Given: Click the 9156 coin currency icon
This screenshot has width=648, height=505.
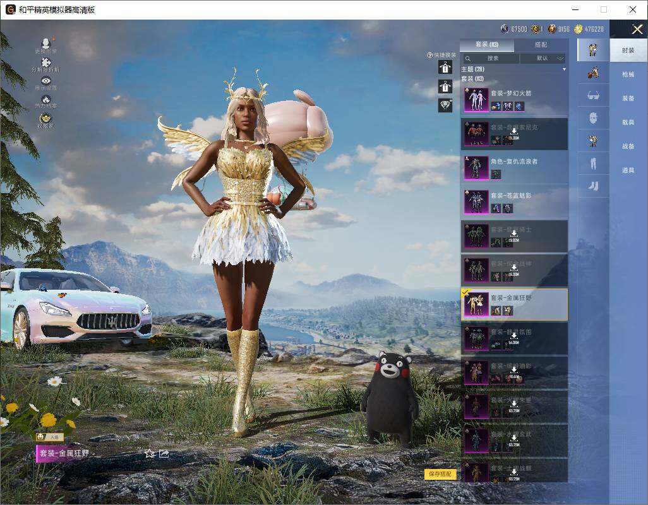Looking at the screenshot, I should click(x=552, y=29).
